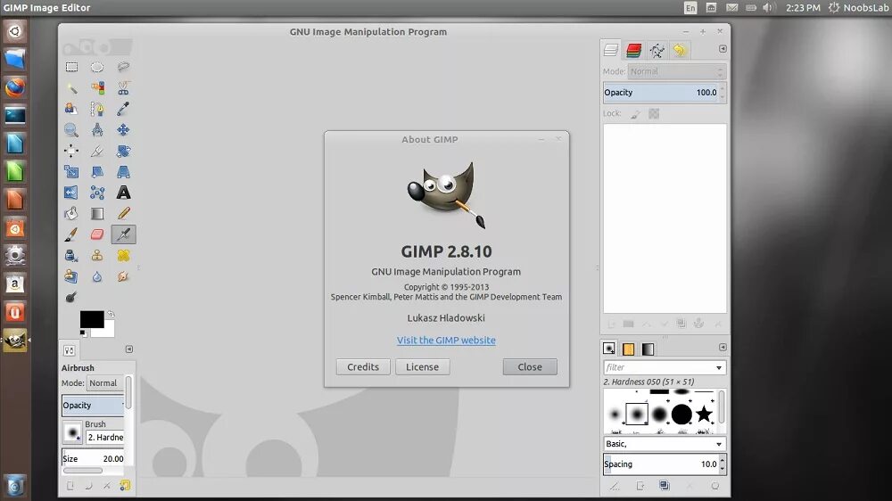Screen dimensions: 892x501
Task: Select the Ellipse Select tool
Action: tap(97, 67)
